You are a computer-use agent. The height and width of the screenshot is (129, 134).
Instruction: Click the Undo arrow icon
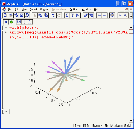tap(54, 15)
